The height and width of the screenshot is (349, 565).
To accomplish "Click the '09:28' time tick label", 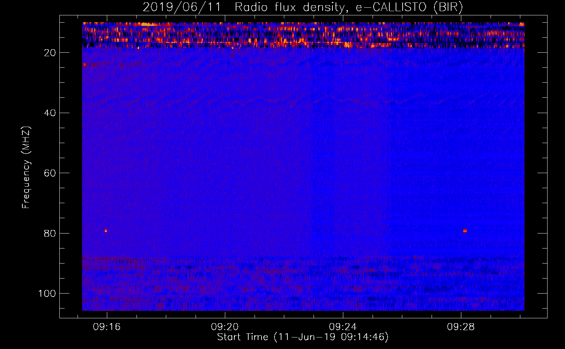I will (461, 327).
